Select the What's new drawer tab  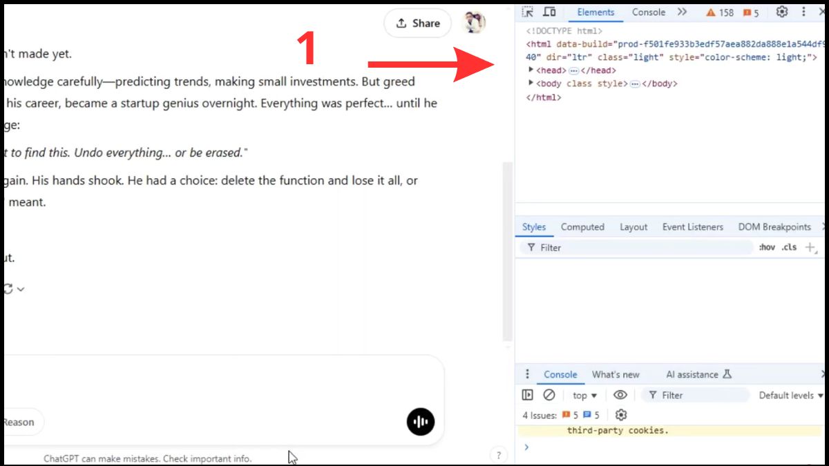click(x=616, y=375)
